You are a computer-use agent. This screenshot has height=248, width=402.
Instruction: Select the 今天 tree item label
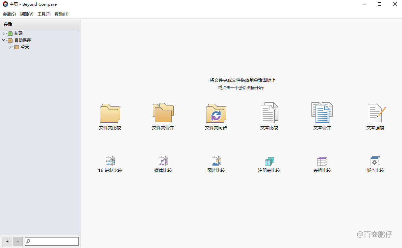coord(25,47)
